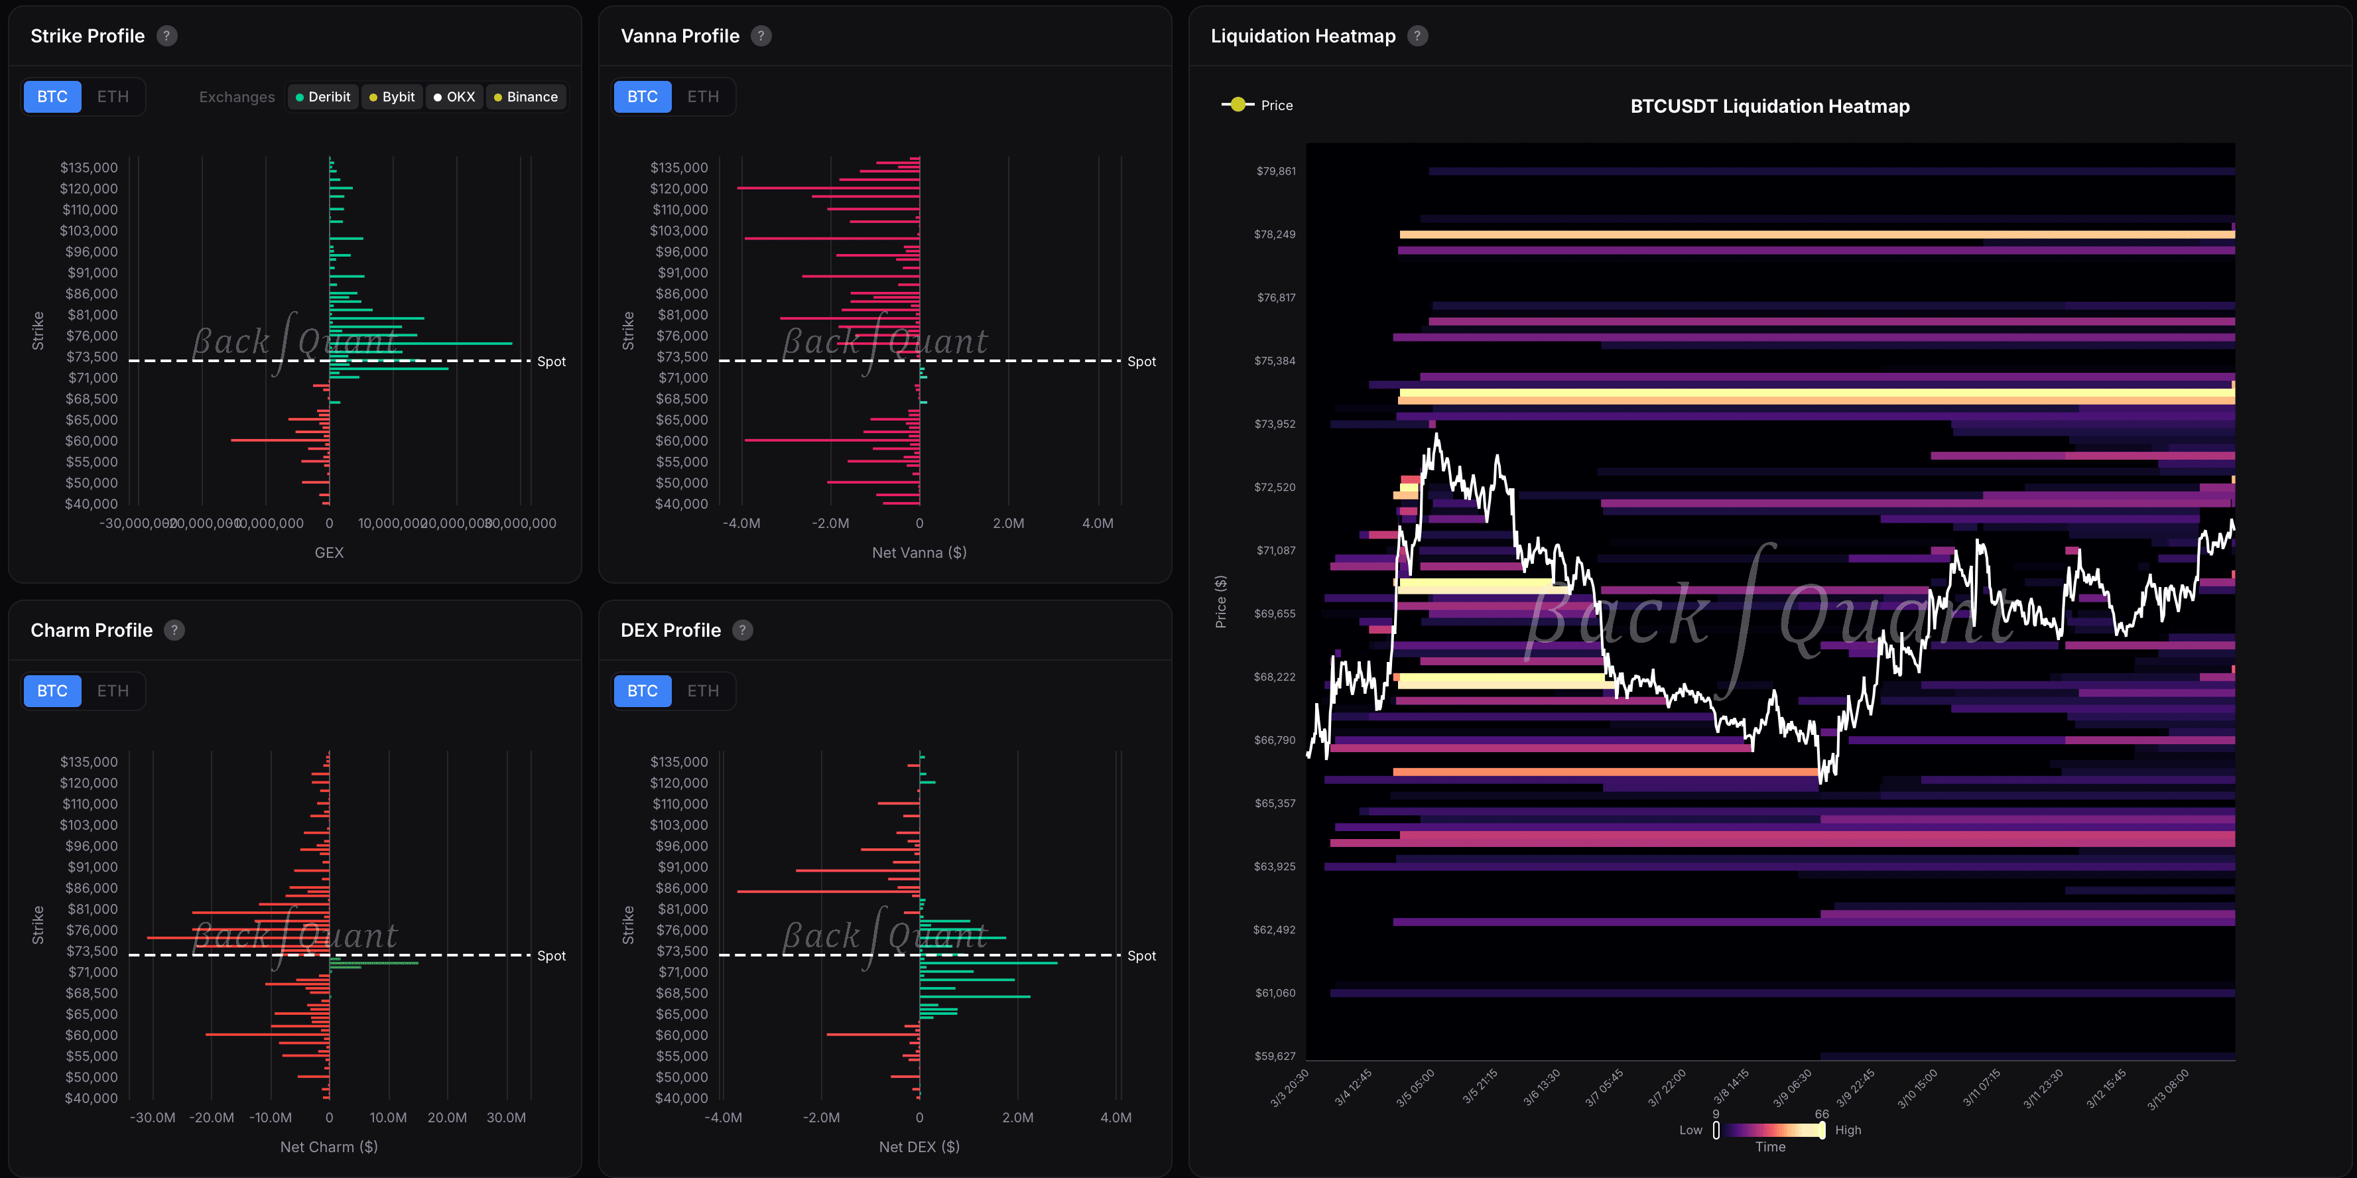
Task: Click the Vanna Profile help icon
Action: tap(760, 36)
